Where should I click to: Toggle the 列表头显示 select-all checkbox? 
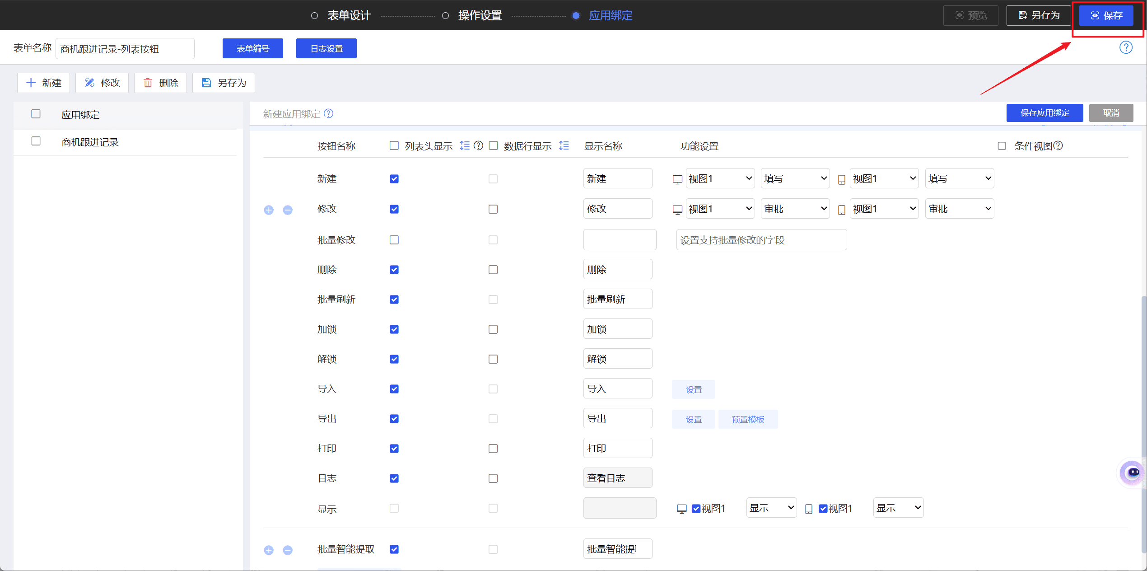point(394,145)
